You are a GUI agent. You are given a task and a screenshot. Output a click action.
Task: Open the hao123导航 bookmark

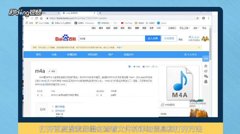point(42,23)
